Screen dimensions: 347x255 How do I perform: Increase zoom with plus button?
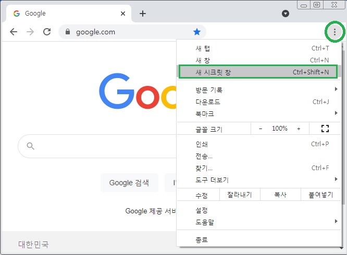pos(299,129)
